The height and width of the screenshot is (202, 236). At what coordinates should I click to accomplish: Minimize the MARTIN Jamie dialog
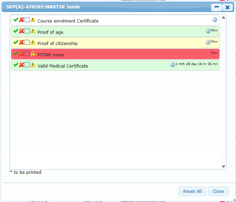pos(216,7)
